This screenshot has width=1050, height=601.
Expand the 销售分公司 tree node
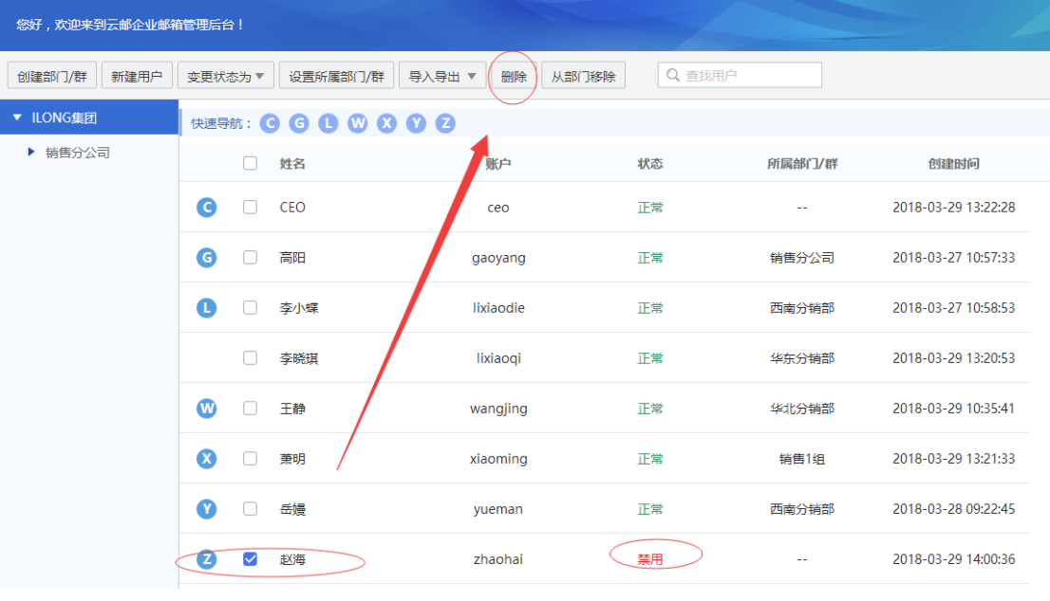coord(30,153)
